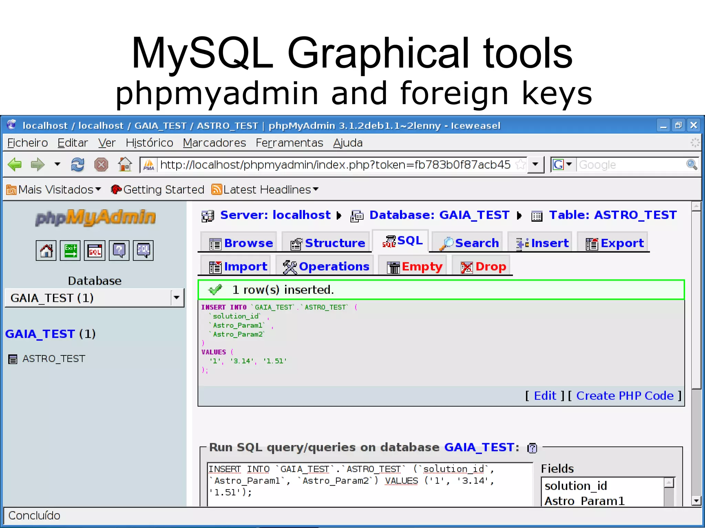Click the GAIA_TEST database link in sidebar
Image resolution: width=705 pixels, height=528 pixels.
point(40,334)
